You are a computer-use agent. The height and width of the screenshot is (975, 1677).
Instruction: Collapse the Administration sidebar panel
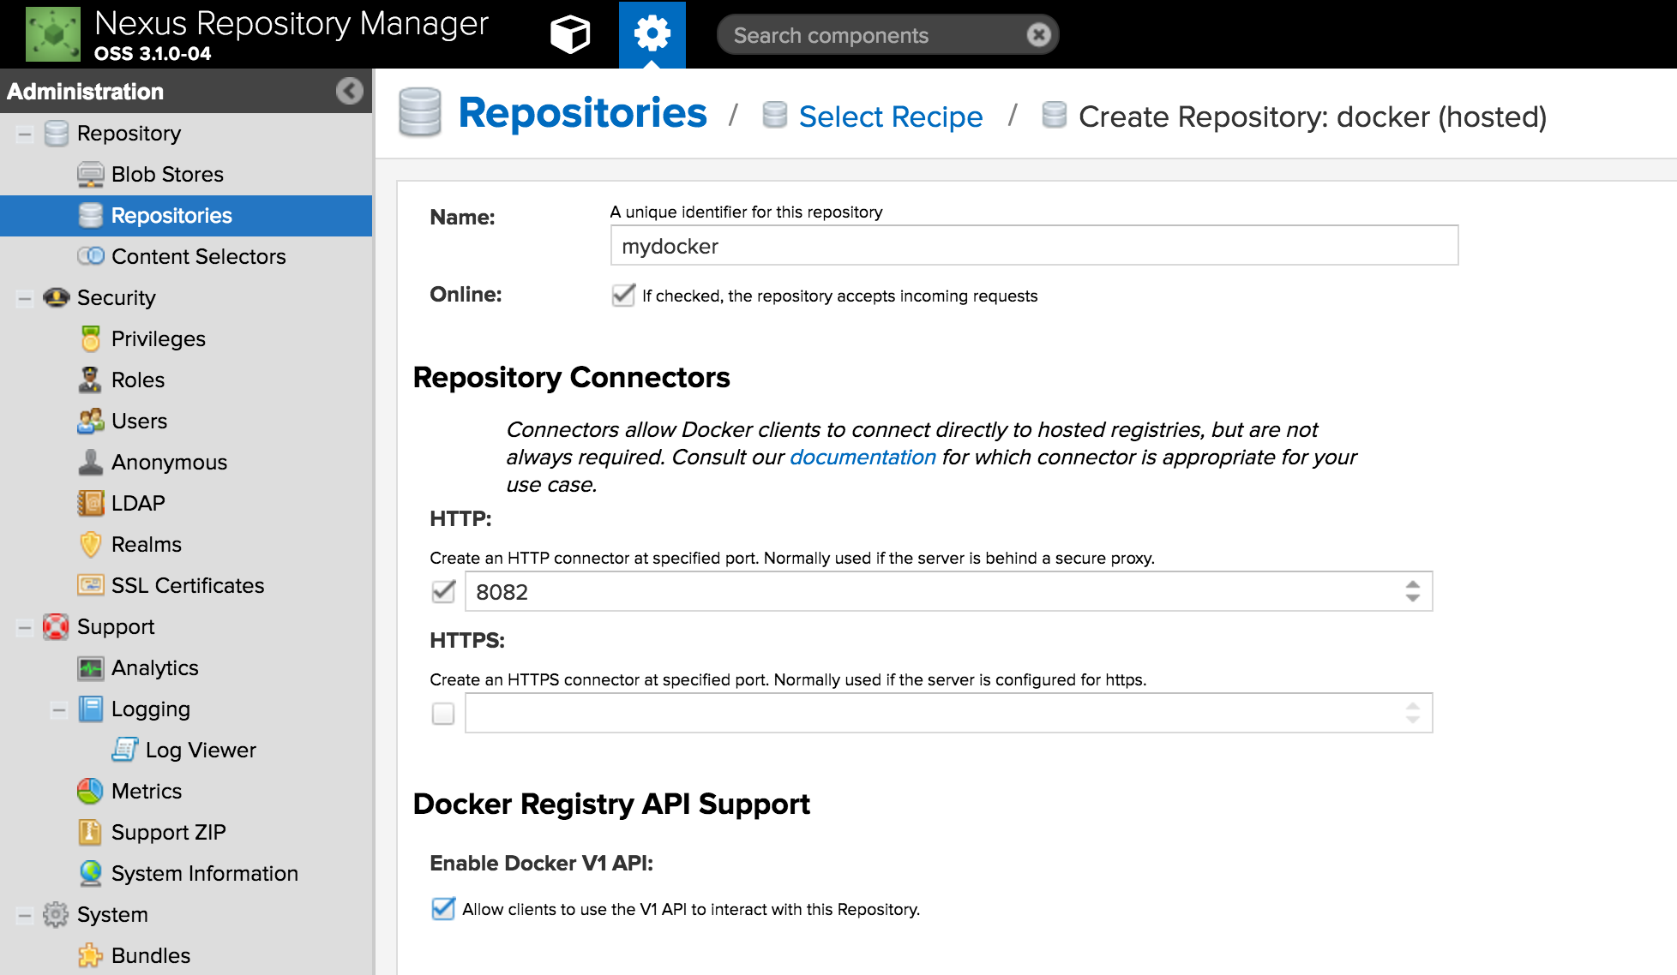(349, 91)
